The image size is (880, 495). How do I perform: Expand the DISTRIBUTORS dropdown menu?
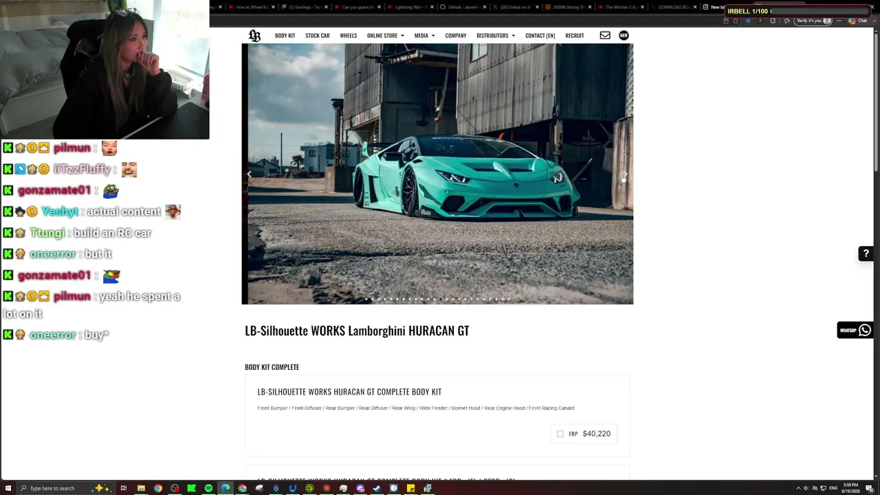coord(496,36)
